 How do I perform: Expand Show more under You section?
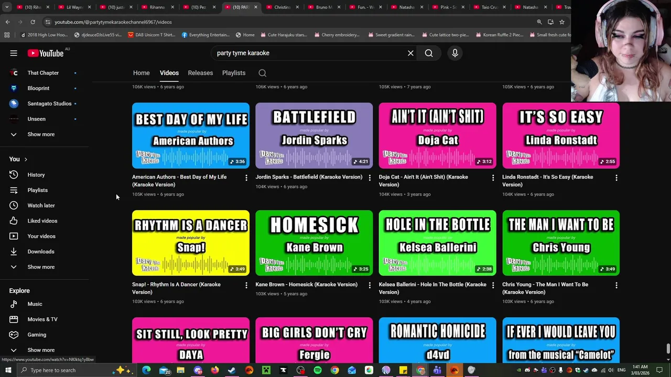tap(42, 267)
